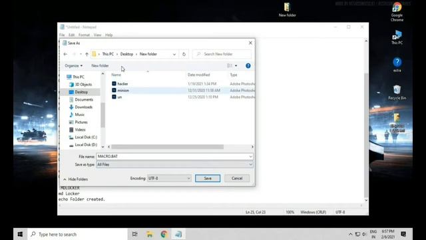Select Desktop in navigation tree

point(79,92)
